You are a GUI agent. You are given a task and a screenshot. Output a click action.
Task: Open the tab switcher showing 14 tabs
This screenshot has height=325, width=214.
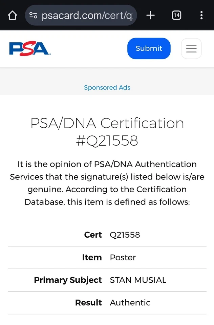(176, 15)
